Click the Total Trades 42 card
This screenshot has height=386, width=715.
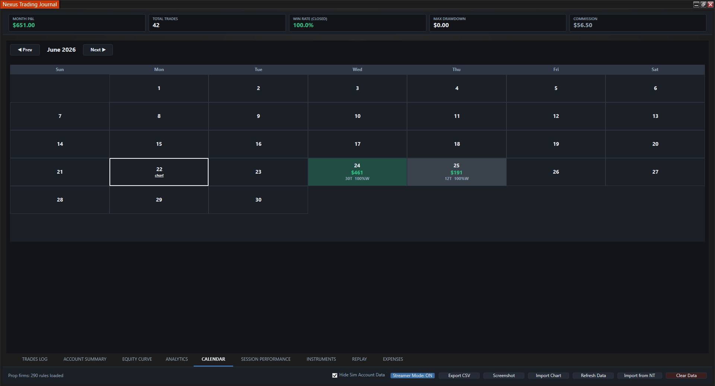point(217,23)
